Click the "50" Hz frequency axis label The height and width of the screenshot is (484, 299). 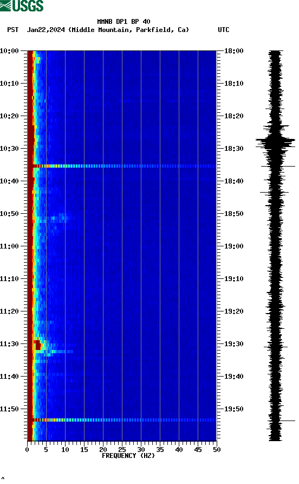217,450
